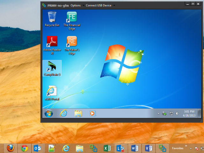Click the PRMH-no-gfm window icon
Image resolution: width=204 pixels, height=153 pixels.
pyautogui.click(x=44, y=5)
